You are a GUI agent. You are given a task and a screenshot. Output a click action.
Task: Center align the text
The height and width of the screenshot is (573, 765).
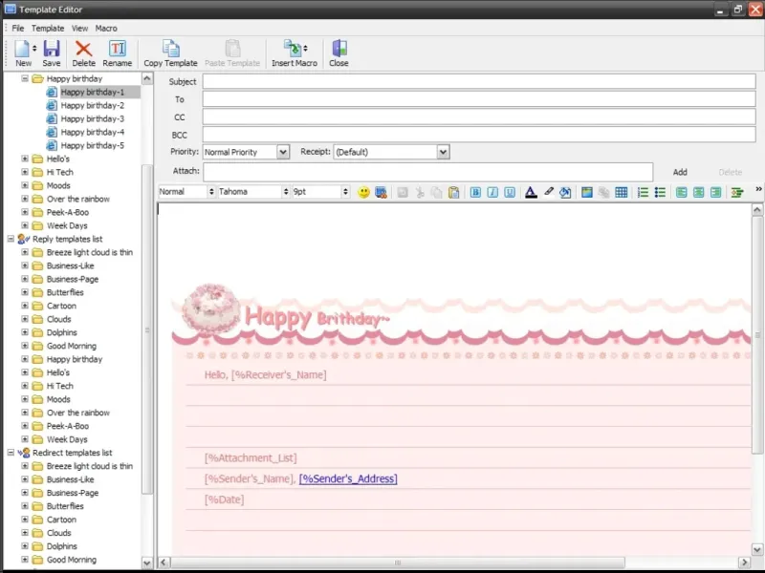(699, 192)
